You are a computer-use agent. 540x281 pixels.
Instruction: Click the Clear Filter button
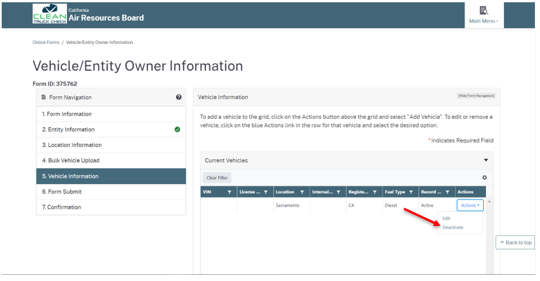217,177
